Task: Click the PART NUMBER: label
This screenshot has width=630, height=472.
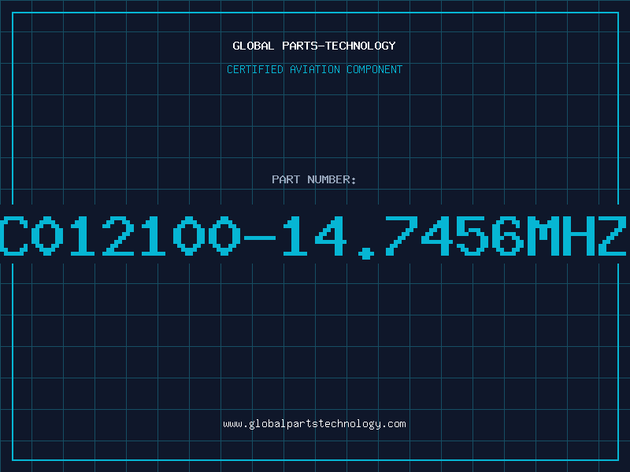Action: coord(314,179)
